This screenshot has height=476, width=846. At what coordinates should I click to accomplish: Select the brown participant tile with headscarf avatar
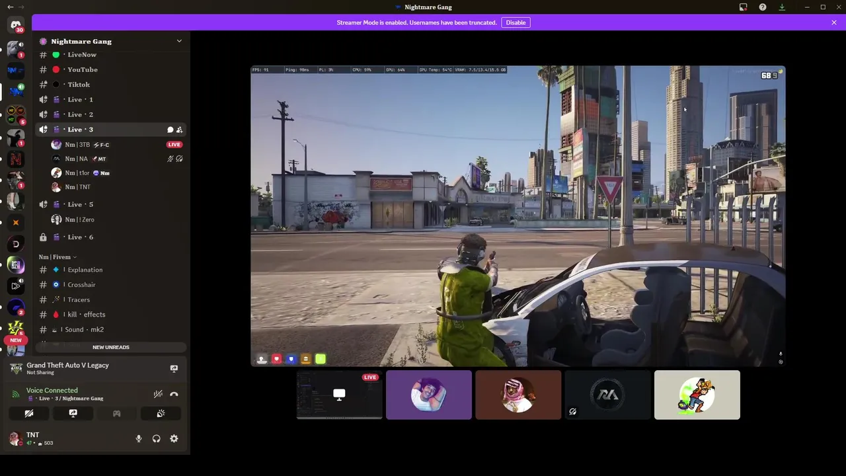pyautogui.click(x=518, y=395)
